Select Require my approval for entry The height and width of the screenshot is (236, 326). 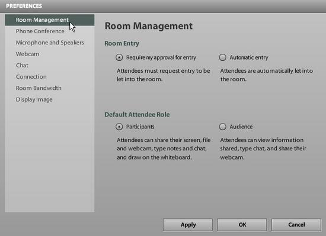pos(119,57)
